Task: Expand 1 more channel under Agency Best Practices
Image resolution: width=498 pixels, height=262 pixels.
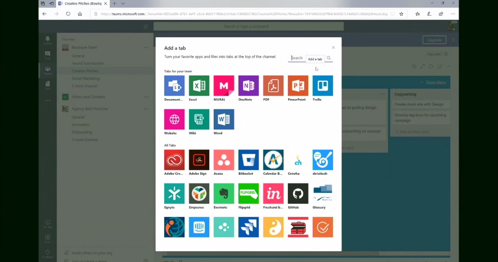Action: [x=85, y=140]
